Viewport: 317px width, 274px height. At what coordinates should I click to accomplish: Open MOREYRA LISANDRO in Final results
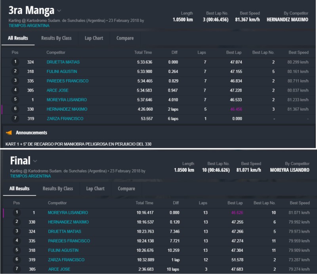(68, 213)
